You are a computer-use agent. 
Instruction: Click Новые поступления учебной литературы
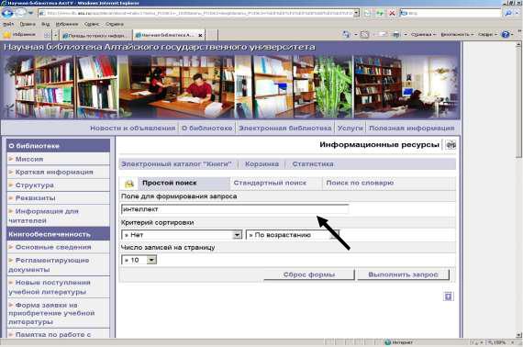pyautogui.click(x=50, y=287)
